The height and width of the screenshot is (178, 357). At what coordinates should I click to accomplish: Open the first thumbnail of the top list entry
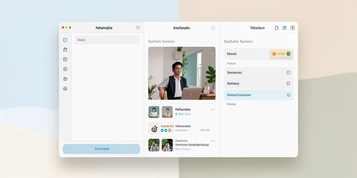pyautogui.click(x=154, y=112)
